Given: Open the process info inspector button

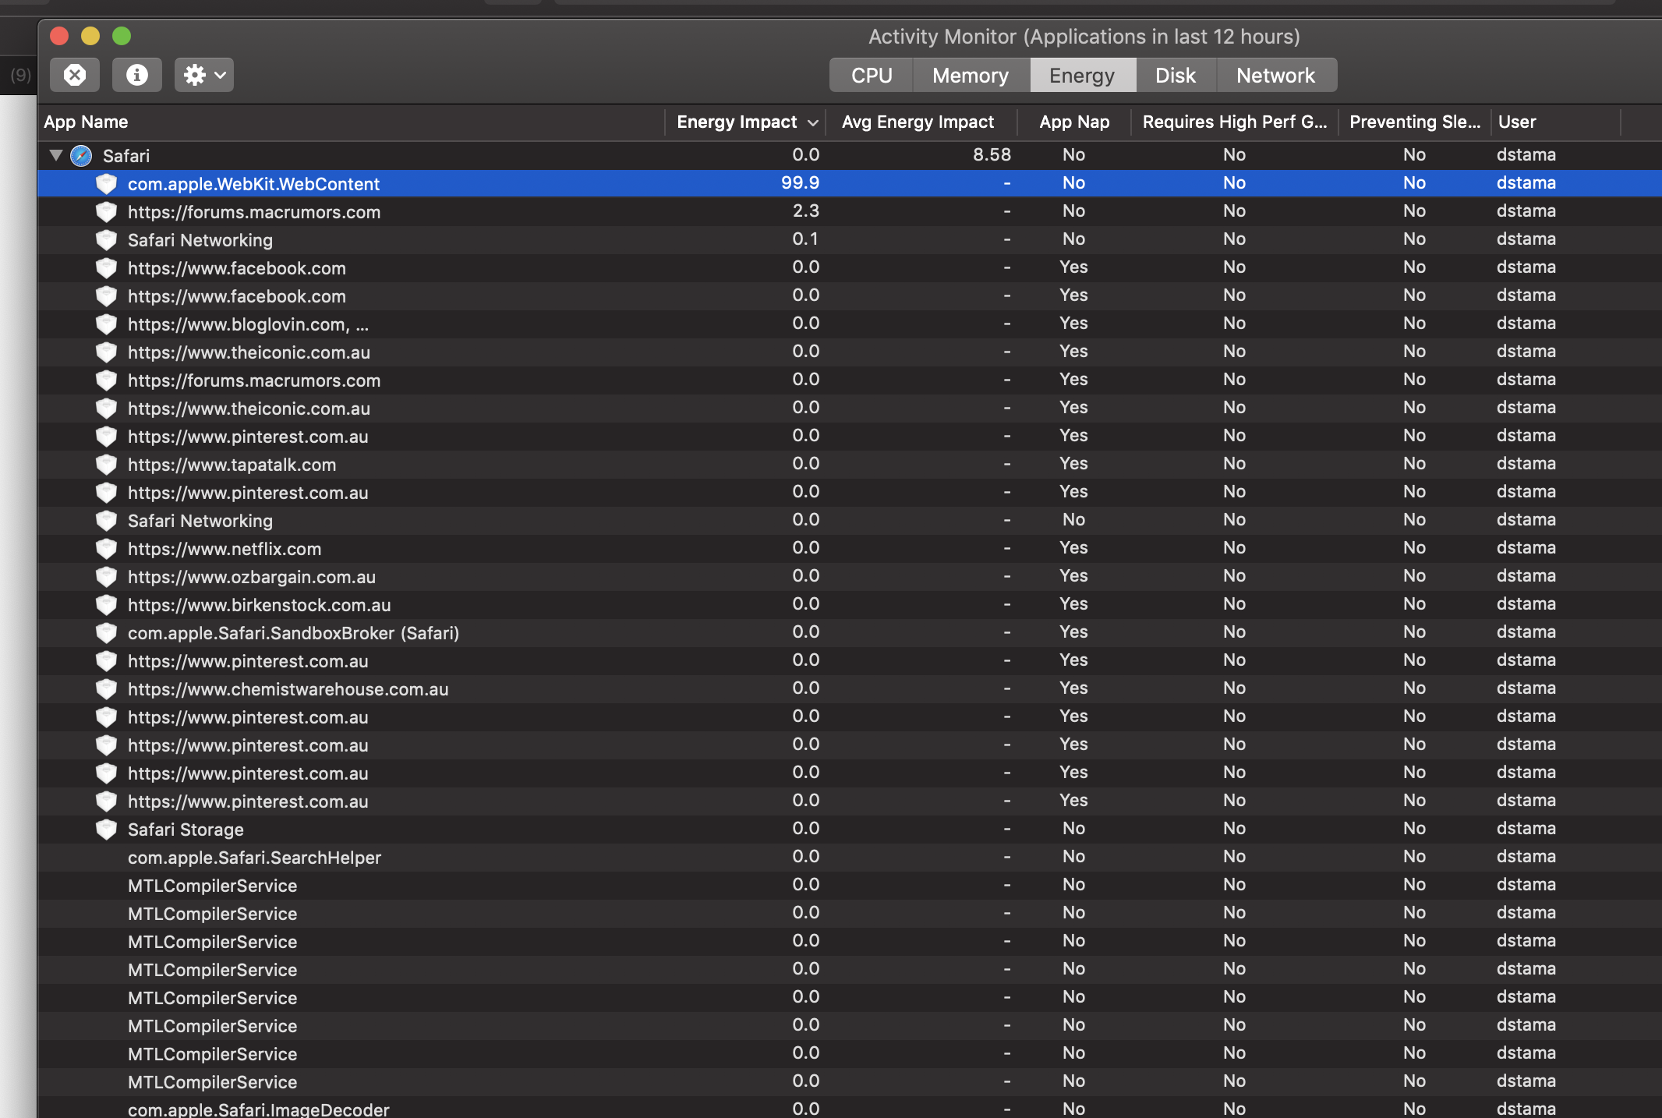Looking at the screenshot, I should (137, 75).
